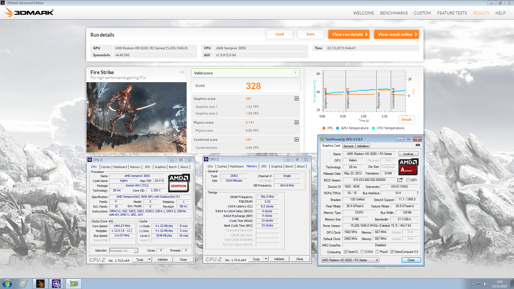The image size is (514, 289).
Task: Open the Windows Start button
Action: 7,284
